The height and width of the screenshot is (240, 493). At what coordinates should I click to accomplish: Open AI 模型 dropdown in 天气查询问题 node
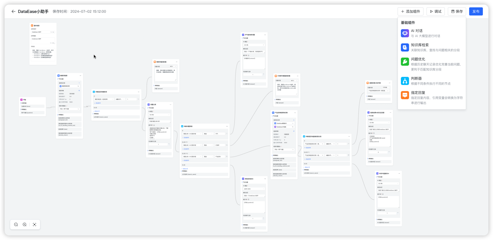[x=254, y=45]
